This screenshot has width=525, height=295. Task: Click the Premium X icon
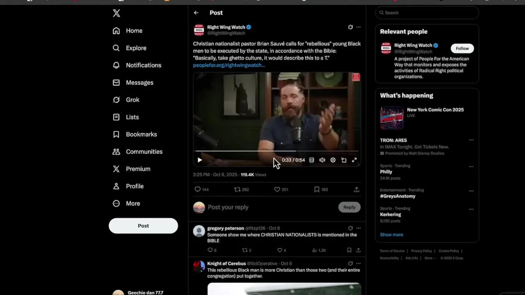click(116, 169)
